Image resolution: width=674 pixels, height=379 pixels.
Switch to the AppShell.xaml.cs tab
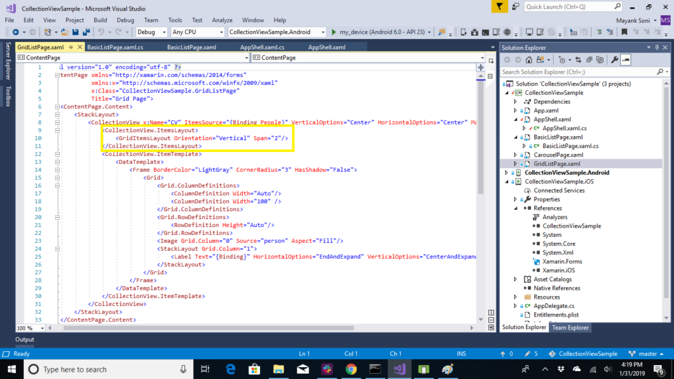point(262,47)
